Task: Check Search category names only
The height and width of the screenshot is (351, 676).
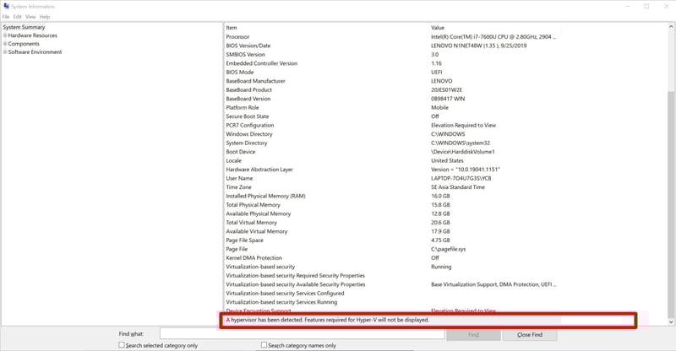Action: (265, 345)
